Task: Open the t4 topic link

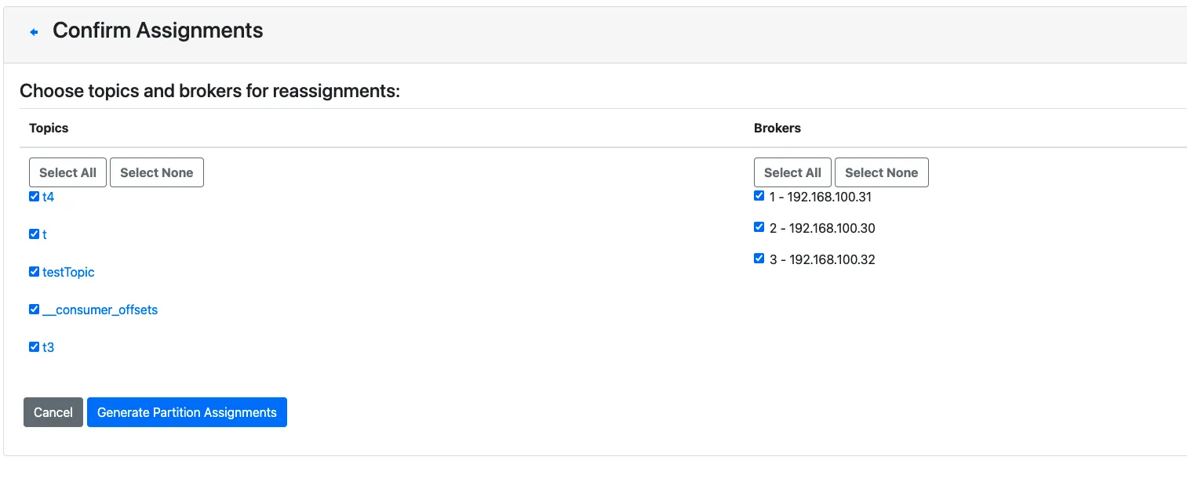Action: point(49,197)
